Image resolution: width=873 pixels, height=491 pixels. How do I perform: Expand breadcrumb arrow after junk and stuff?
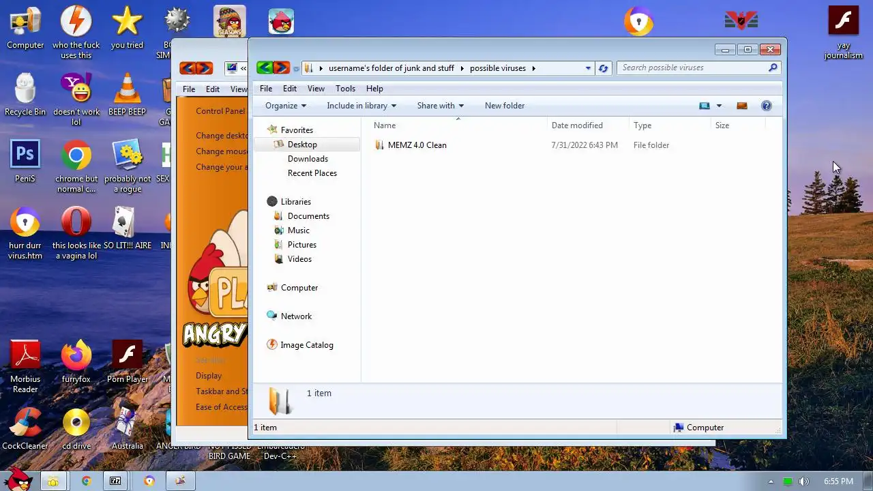(462, 68)
